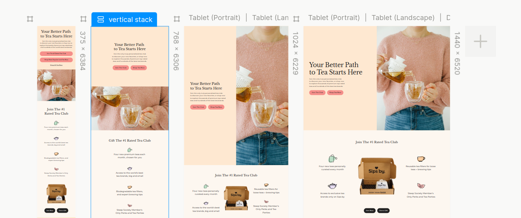Select the frame icon above the 375-wide mobile frame
This screenshot has width=521, height=218.
click(30, 19)
